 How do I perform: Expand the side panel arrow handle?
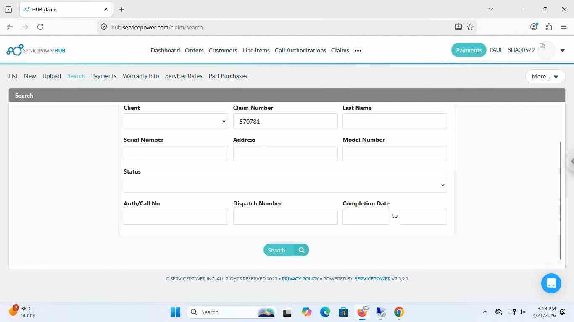coord(571,161)
